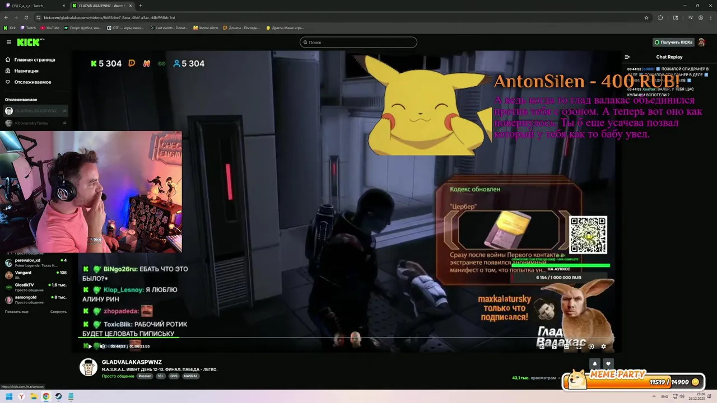Screen dimensions: 717x403
Task: Open user avatar menu at top right
Action: pyautogui.click(x=701, y=43)
